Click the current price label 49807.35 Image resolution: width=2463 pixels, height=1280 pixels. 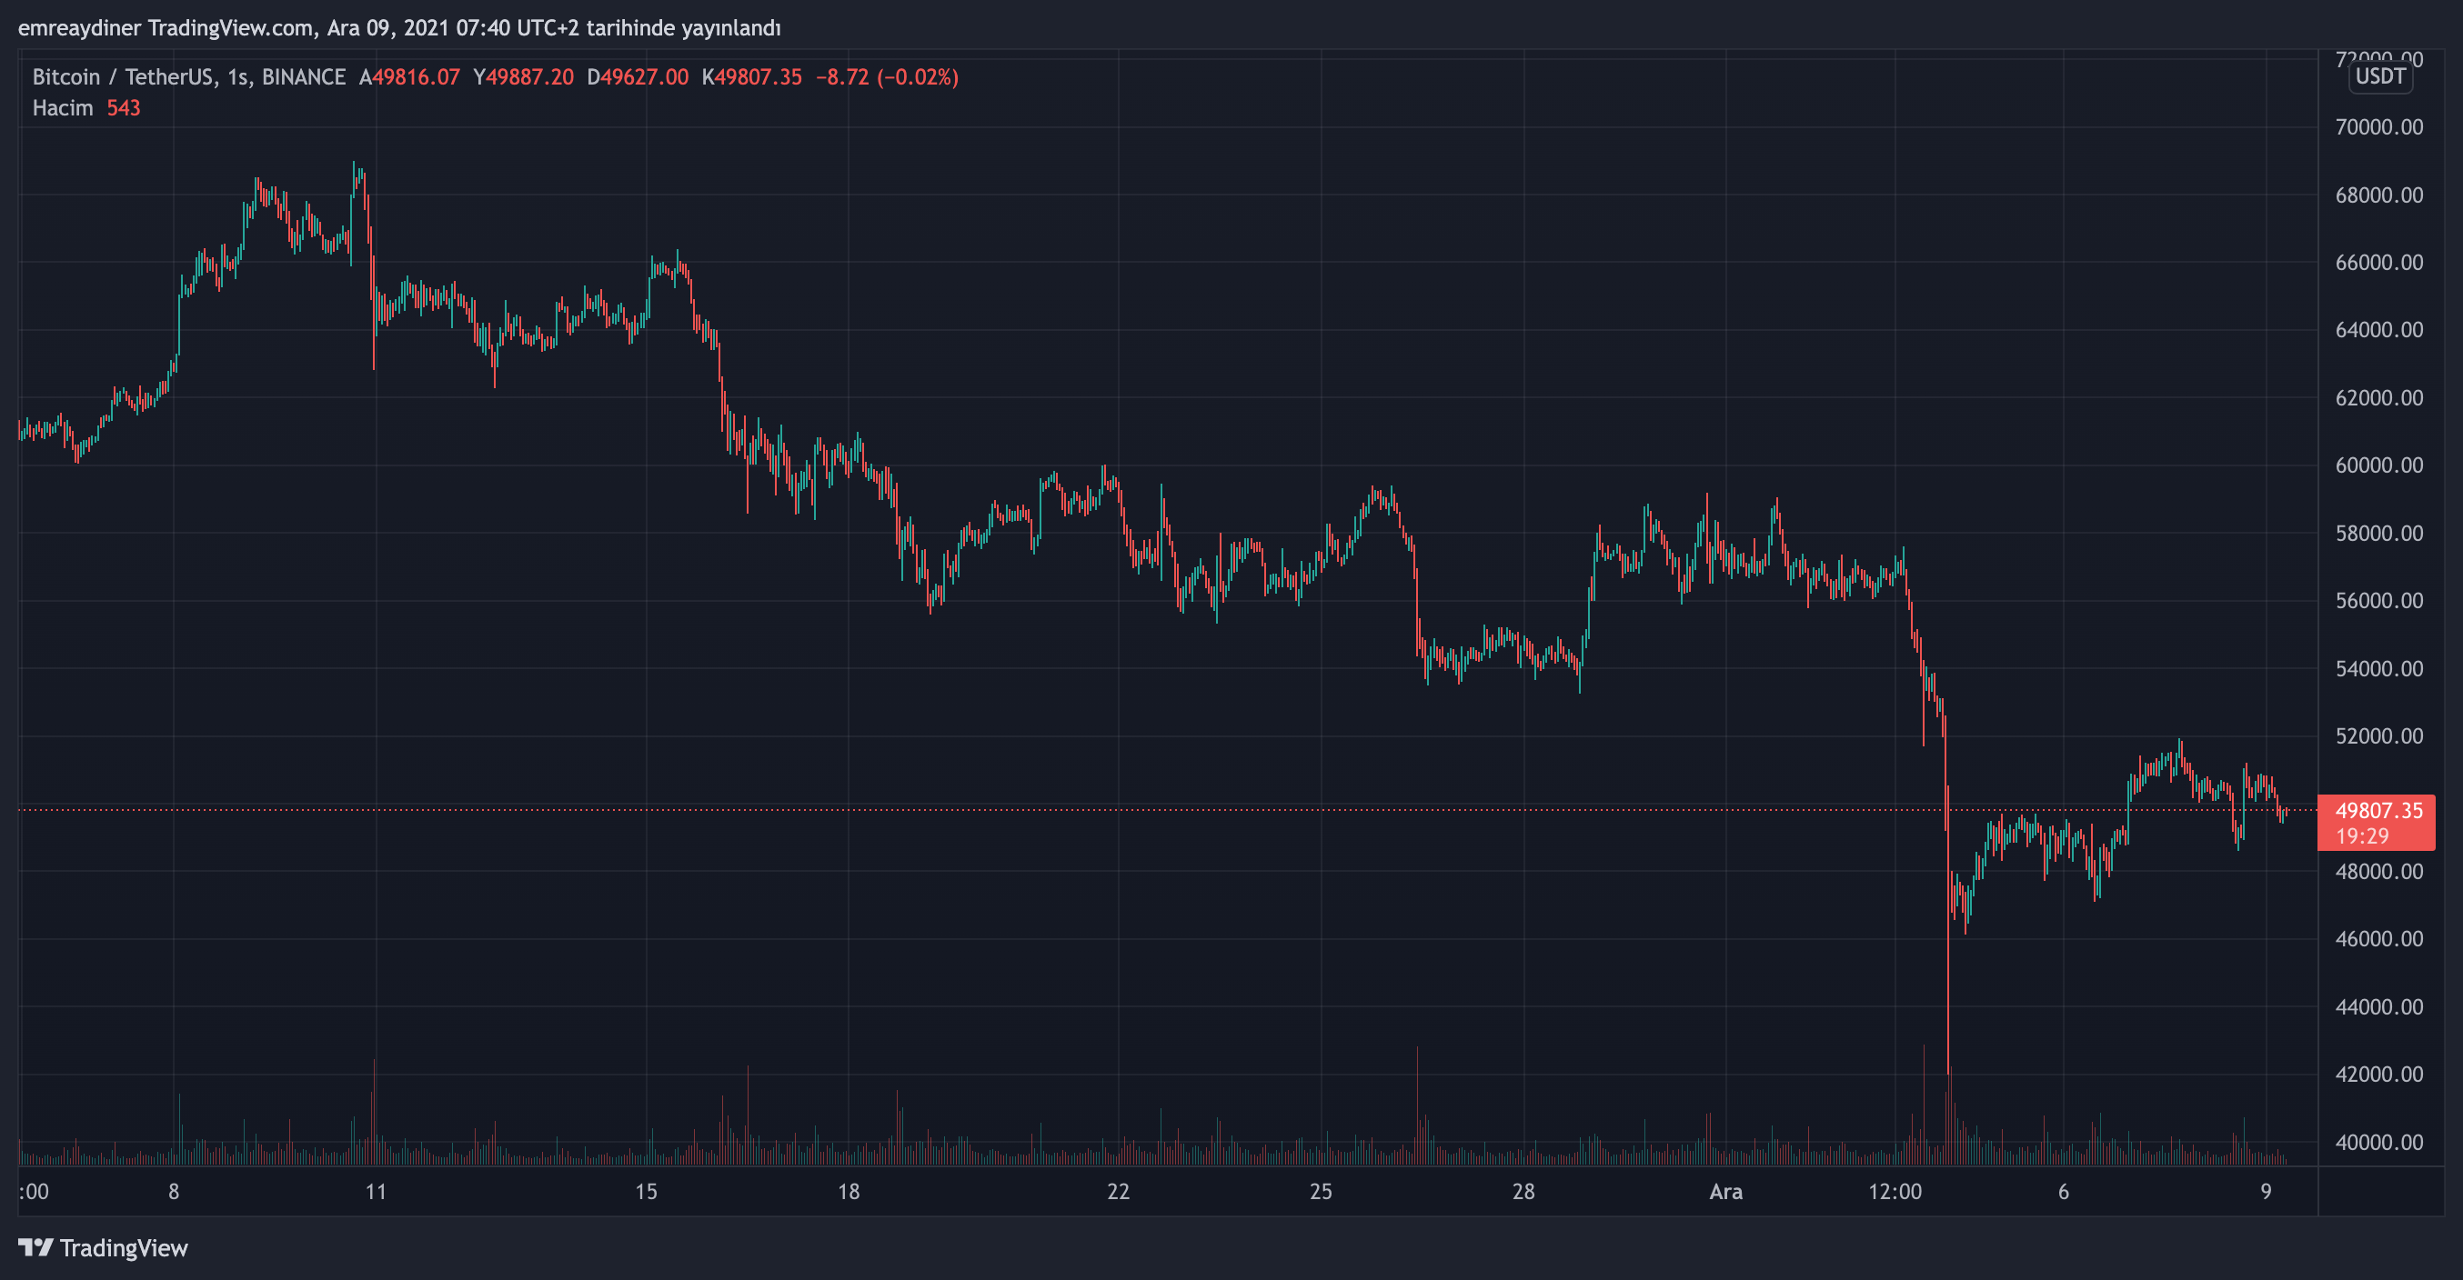click(x=2378, y=811)
